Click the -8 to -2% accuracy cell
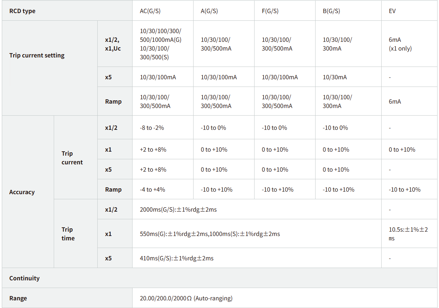 pyautogui.click(x=152, y=128)
